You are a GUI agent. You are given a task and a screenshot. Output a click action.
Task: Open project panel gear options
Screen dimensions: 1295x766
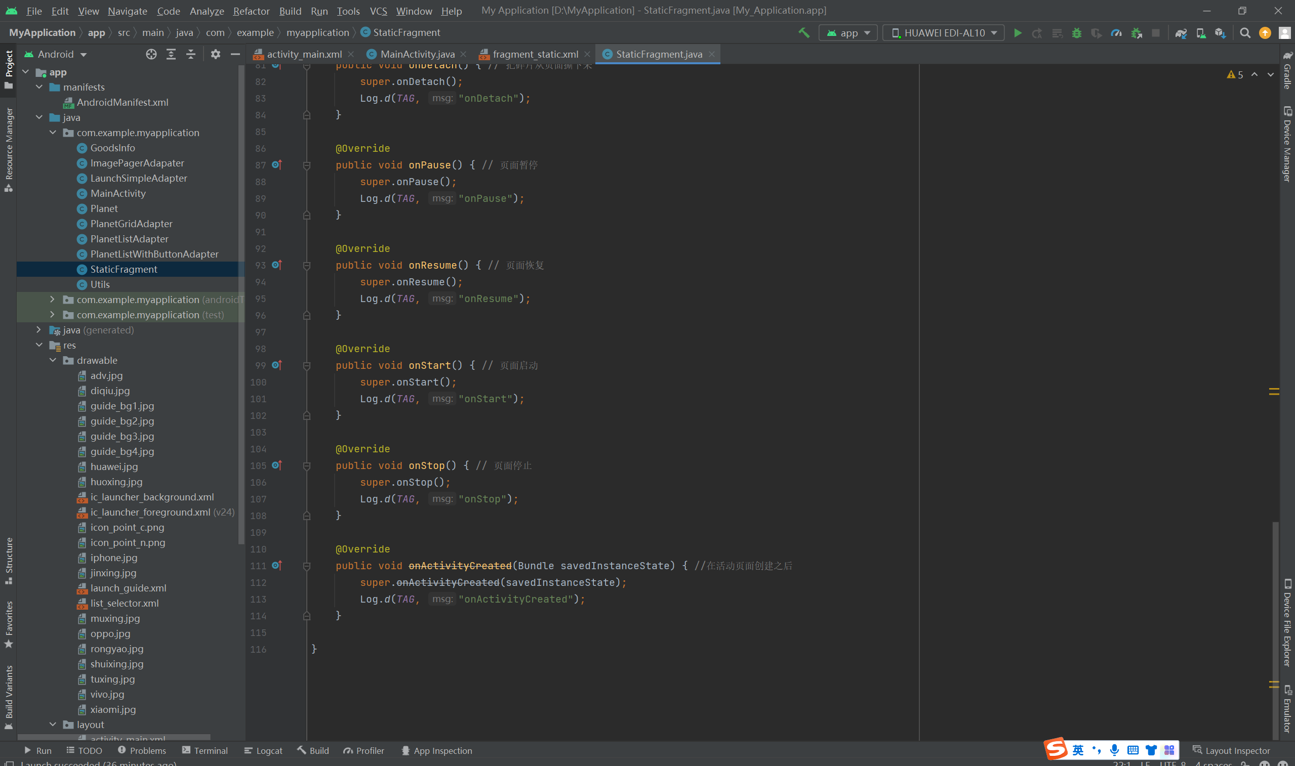point(215,54)
